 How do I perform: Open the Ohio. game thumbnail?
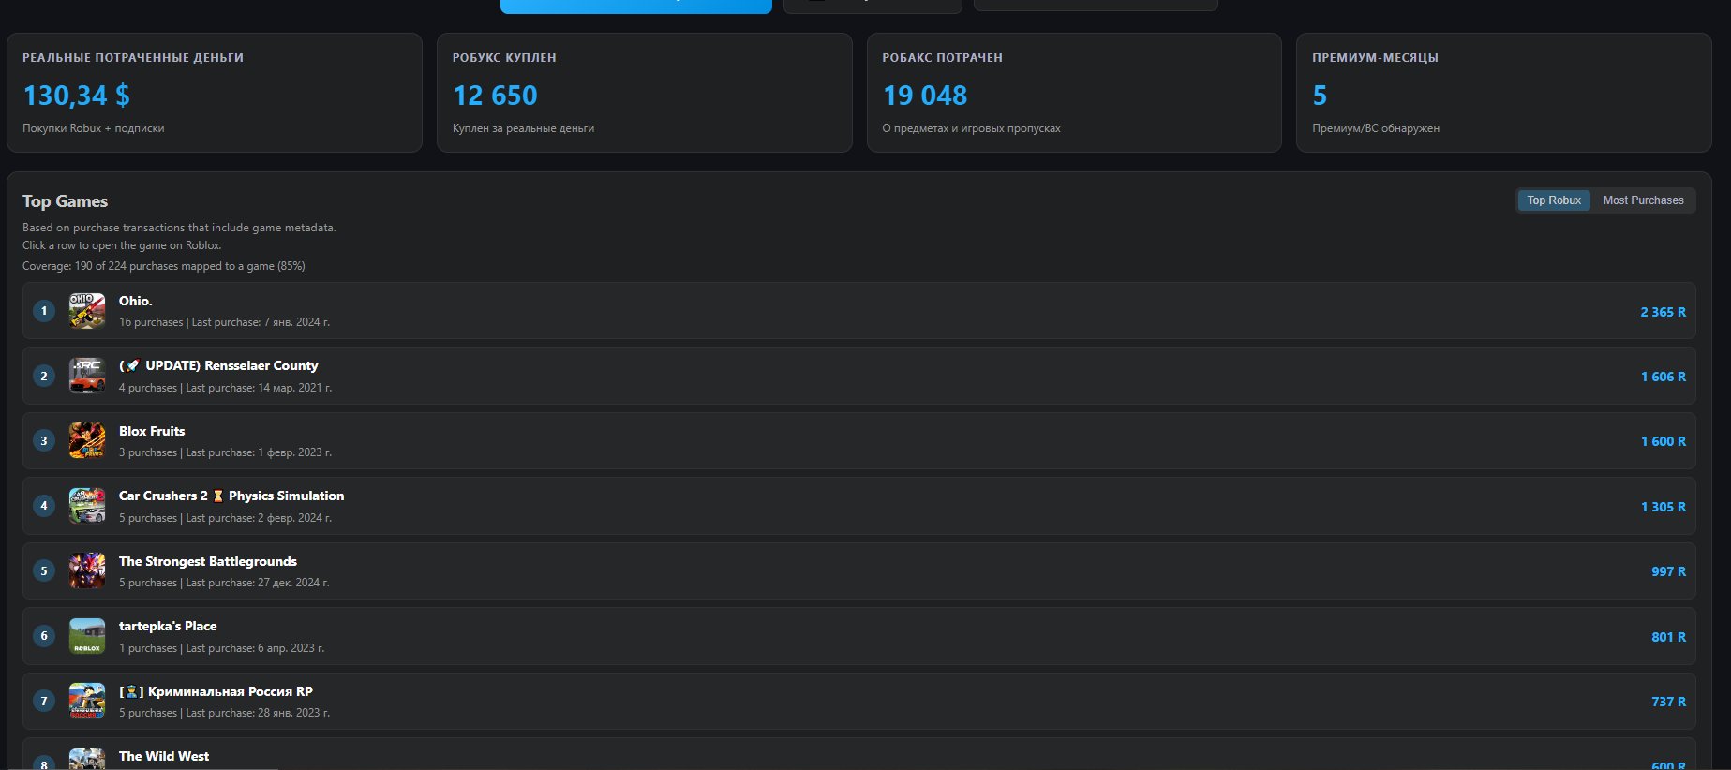tap(87, 310)
